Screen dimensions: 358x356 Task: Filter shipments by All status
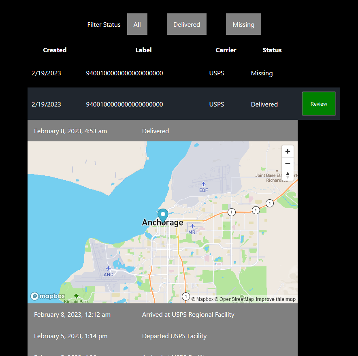coord(137,24)
